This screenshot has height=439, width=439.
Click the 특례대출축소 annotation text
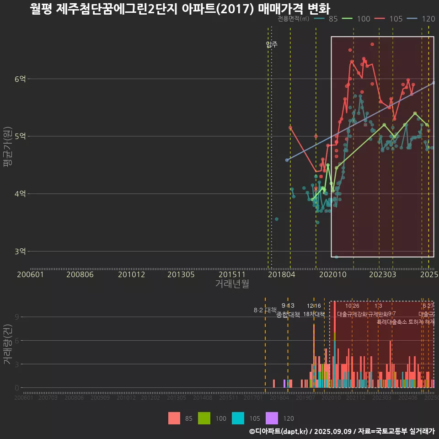click(x=392, y=322)
